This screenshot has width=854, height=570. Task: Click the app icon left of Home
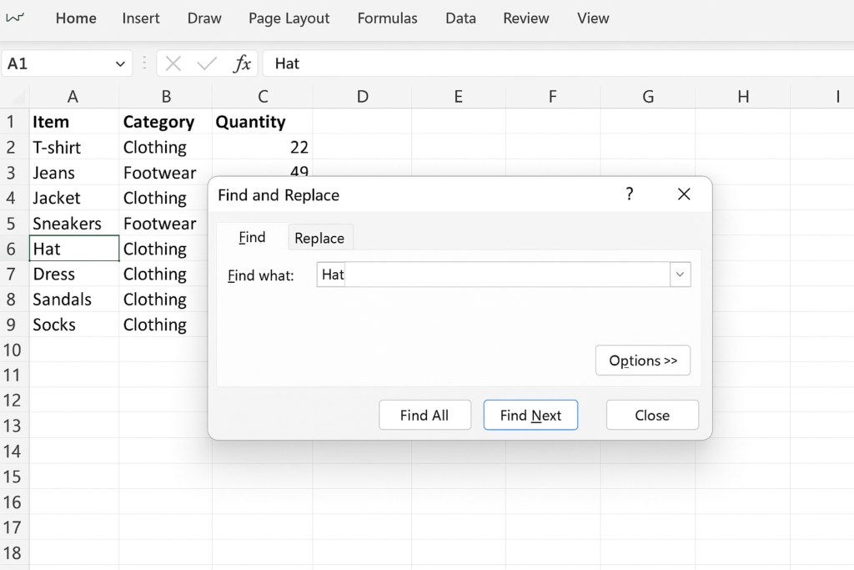[15, 18]
